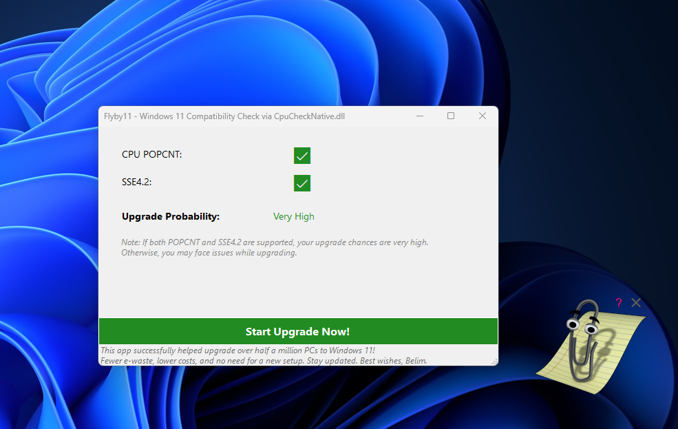The width and height of the screenshot is (678, 429).
Task: Click the CPU POPCNT label text
Action: (151, 154)
